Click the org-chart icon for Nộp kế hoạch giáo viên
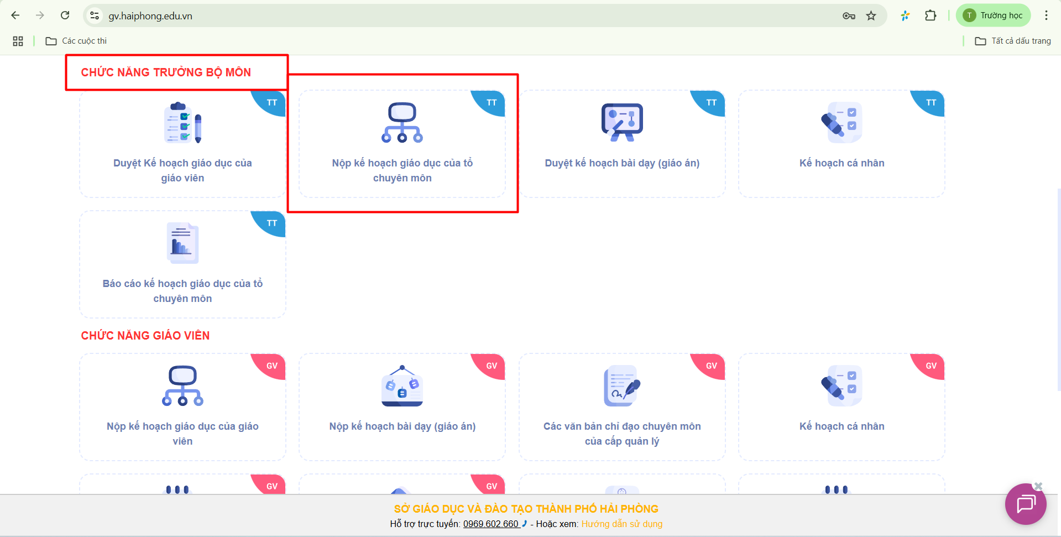Viewport: 1061px width, 537px height. tap(182, 386)
